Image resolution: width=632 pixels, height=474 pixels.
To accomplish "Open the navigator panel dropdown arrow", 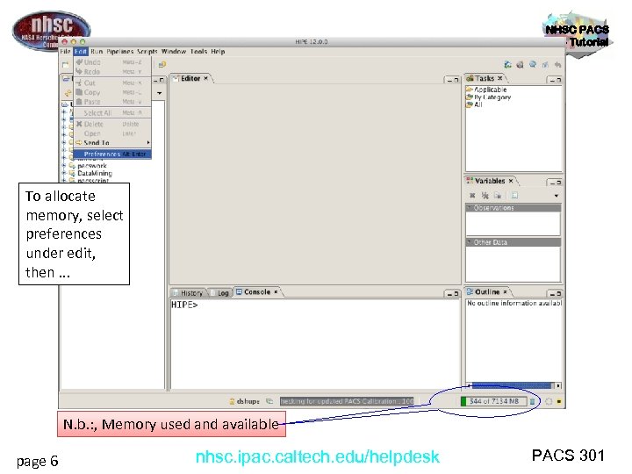I will (x=160, y=93).
